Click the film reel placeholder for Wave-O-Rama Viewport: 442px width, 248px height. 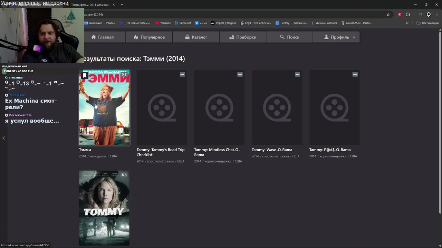point(277,107)
